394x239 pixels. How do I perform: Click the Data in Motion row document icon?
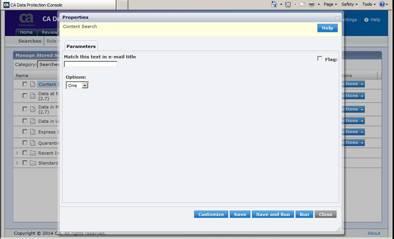tap(33, 109)
